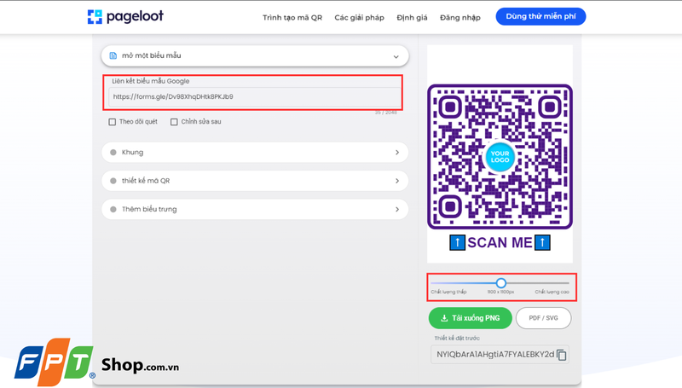682x388 pixels.
Task: Click the 'Thiết kế đặt trước' label
Action: 457,338
